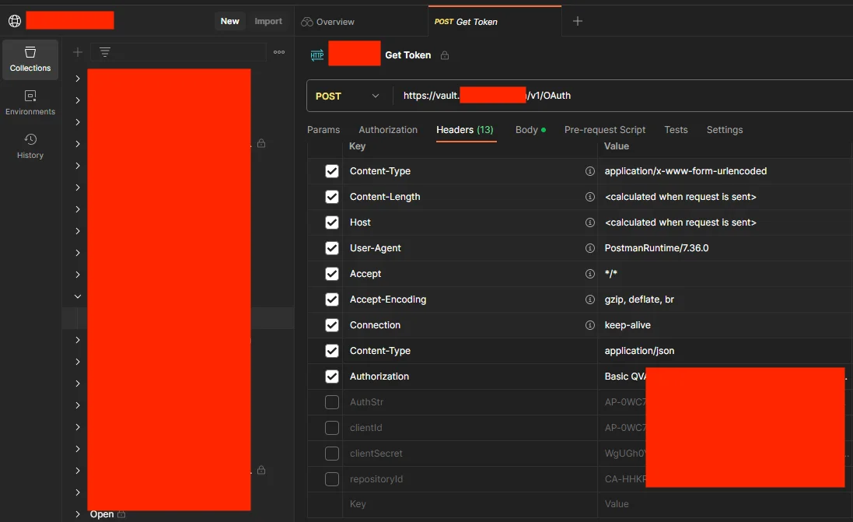Screen dimensions: 853x522
Task: Disable the Authorization header checkbox
Action: coord(332,376)
